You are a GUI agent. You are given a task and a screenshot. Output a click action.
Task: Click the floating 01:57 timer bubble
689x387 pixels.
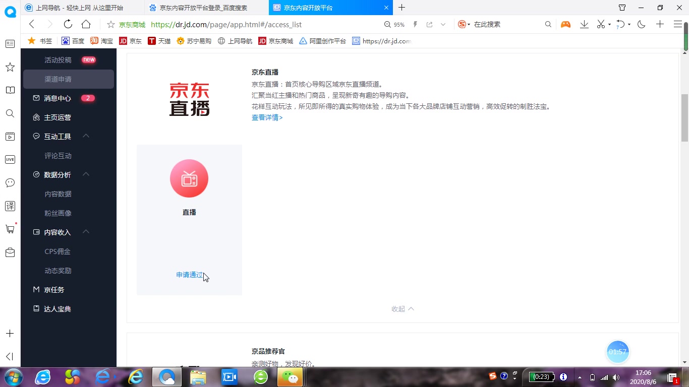(618, 352)
